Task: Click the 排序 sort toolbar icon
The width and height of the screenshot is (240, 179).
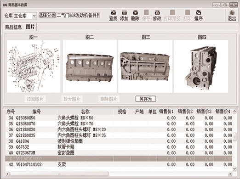Action: point(199,16)
